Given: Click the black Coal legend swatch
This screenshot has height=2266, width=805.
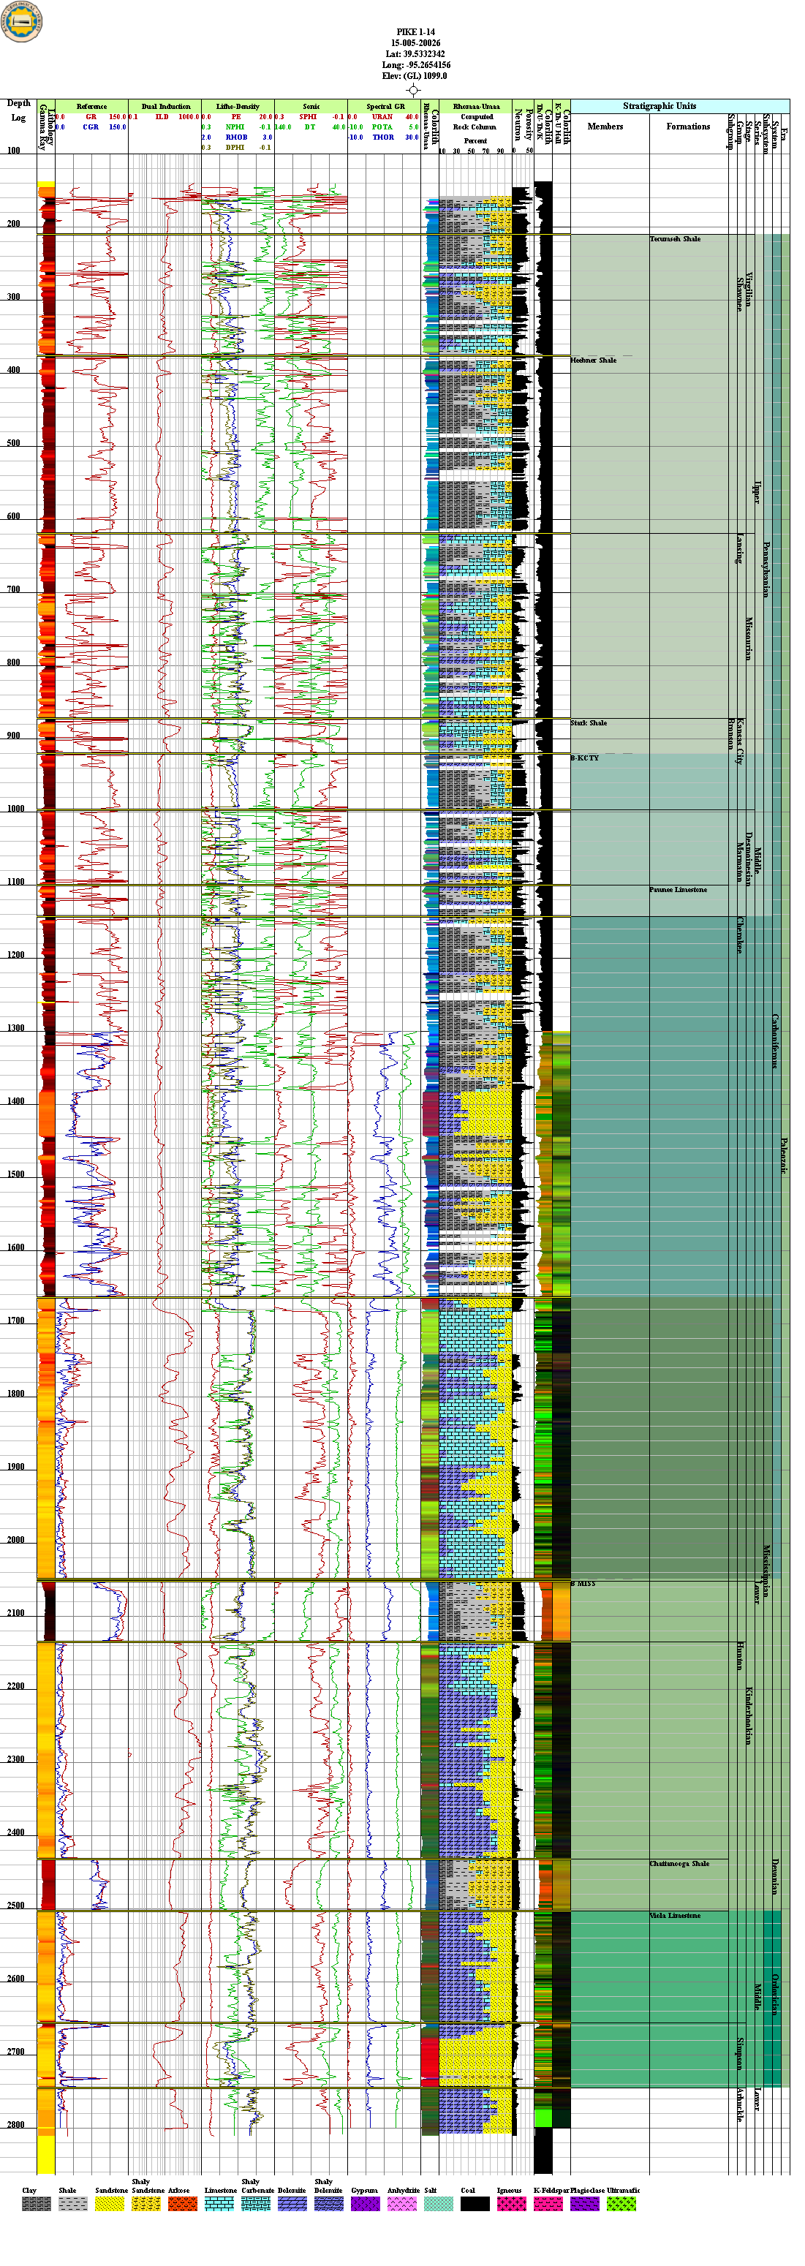Looking at the screenshot, I should click(x=475, y=2204).
